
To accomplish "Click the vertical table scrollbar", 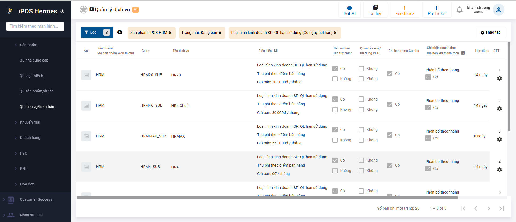I will 509,87.
